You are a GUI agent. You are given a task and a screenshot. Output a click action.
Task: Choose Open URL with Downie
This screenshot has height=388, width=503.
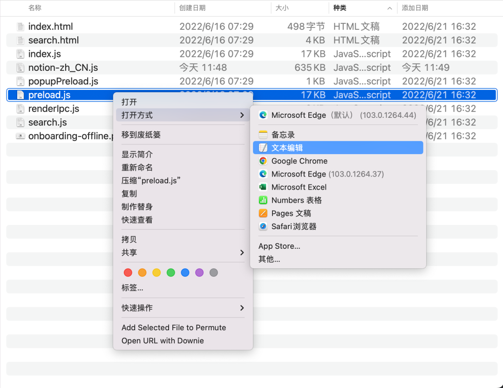coord(163,340)
